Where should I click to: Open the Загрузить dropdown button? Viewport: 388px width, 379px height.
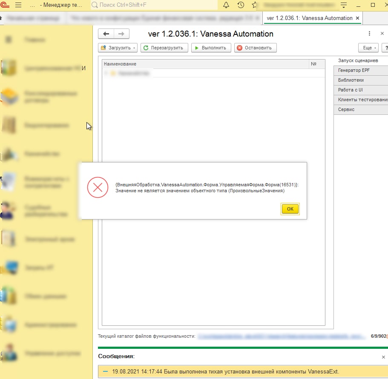[118, 48]
